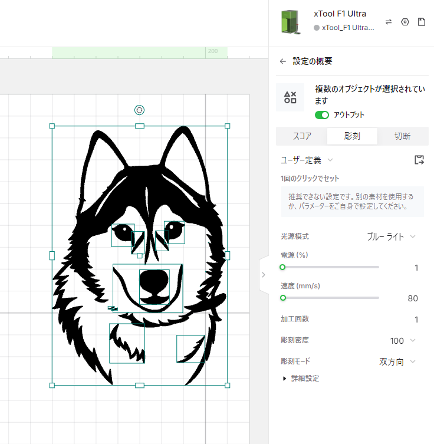This screenshot has height=444, width=434.
Task: Click the 加工回数 pass count value field
Action: pos(416,320)
